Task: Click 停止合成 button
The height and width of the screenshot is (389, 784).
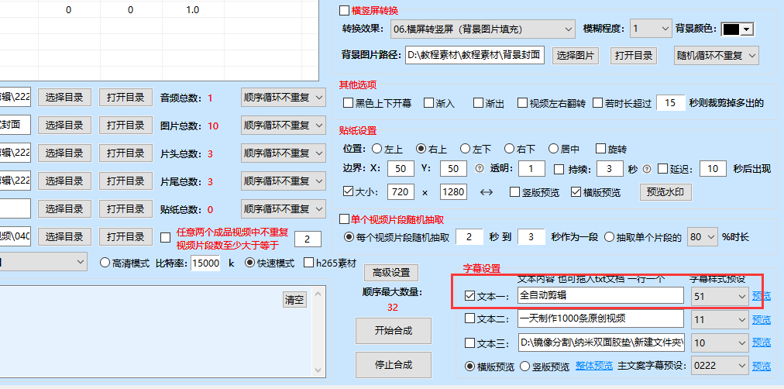Action: (x=394, y=364)
